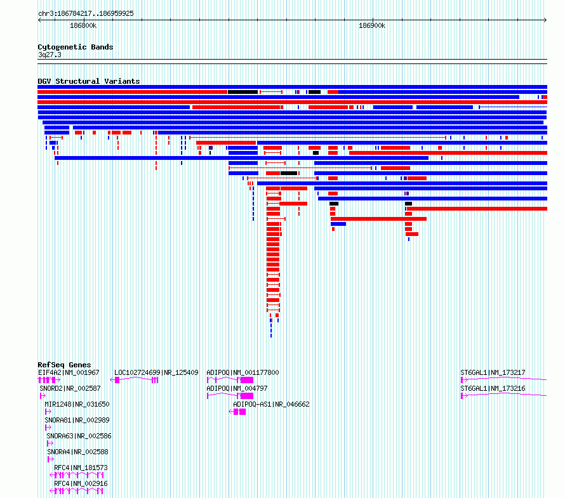Open the RFC4|NM_002916 gene label
The image size is (565, 498).
(81, 483)
